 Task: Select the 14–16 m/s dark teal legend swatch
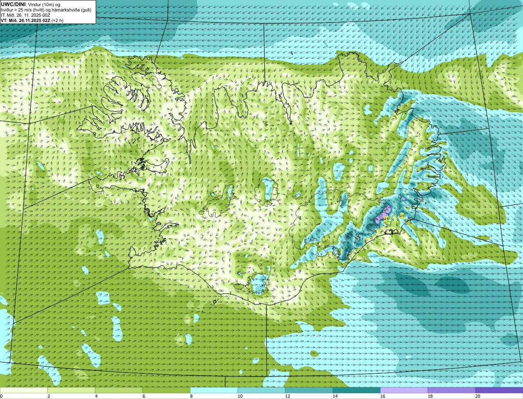coord(356,390)
